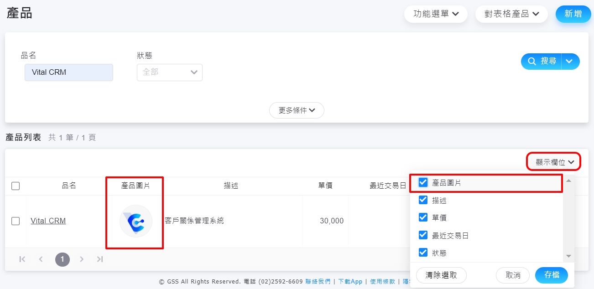Click next page arrow icon
The width and height of the screenshot is (594, 289).
click(x=82, y=259)
